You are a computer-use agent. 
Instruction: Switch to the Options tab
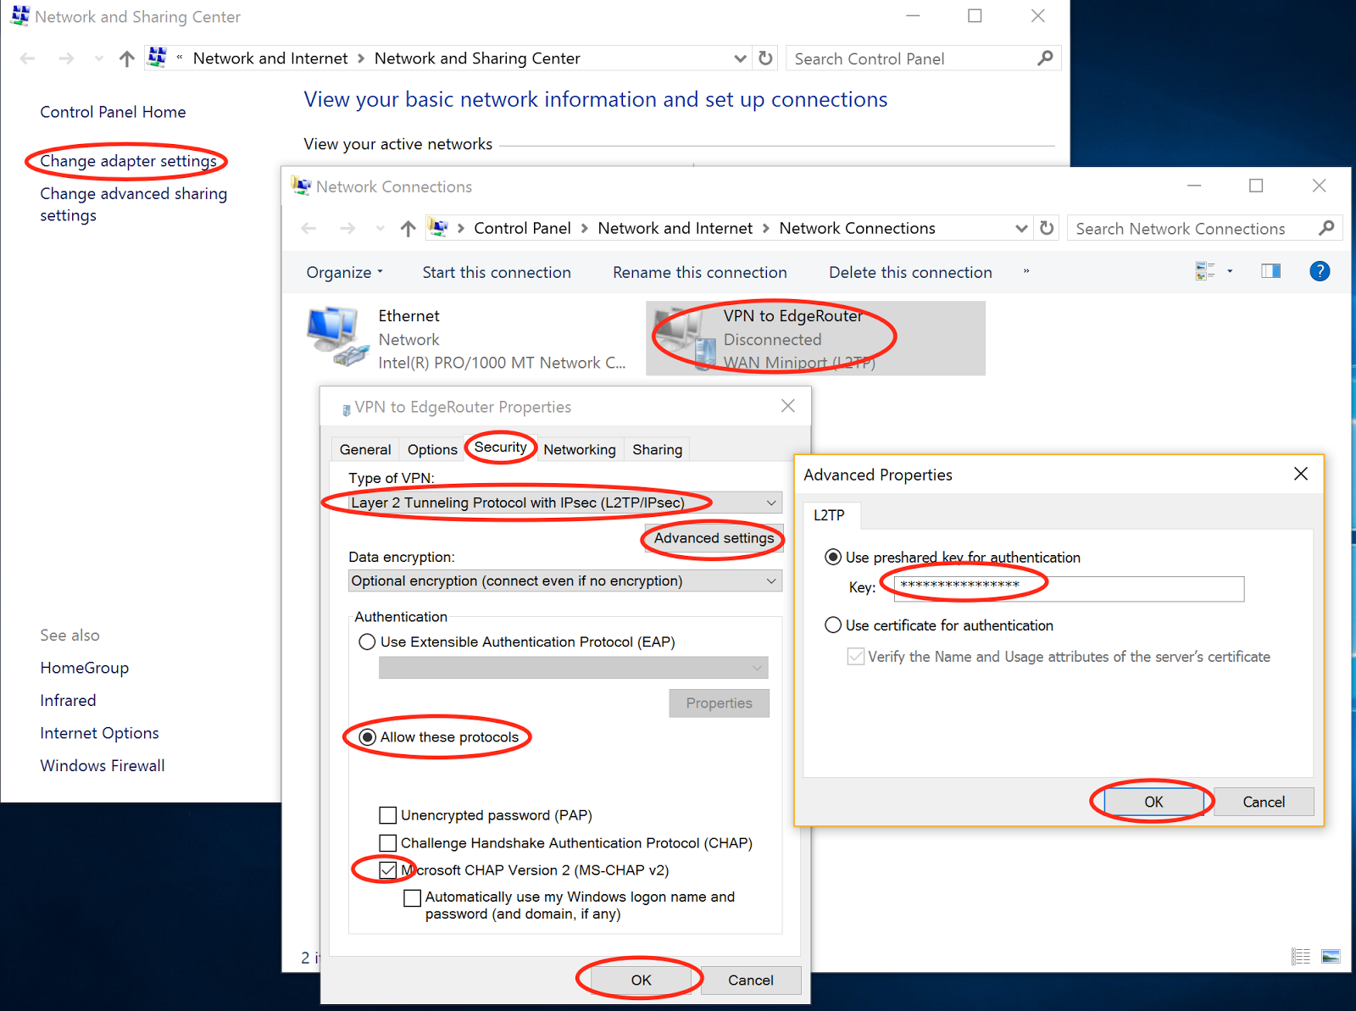[x=432, y=449]
